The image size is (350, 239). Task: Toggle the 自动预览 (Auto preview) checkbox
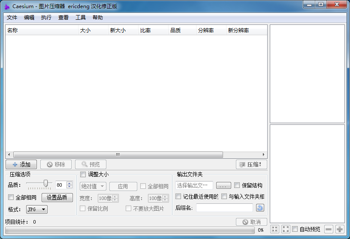[x=295, y=229]
